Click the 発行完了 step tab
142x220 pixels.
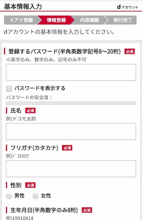point(122,20)
